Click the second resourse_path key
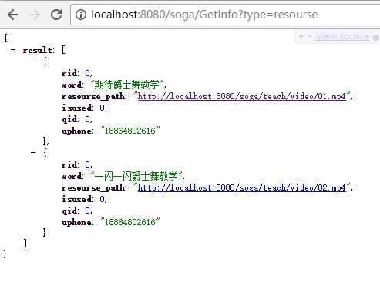 tap(93, 187)
